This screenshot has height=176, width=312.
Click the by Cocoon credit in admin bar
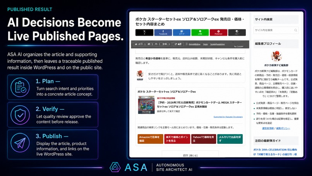pyautogui.click(x=238, y=47)
